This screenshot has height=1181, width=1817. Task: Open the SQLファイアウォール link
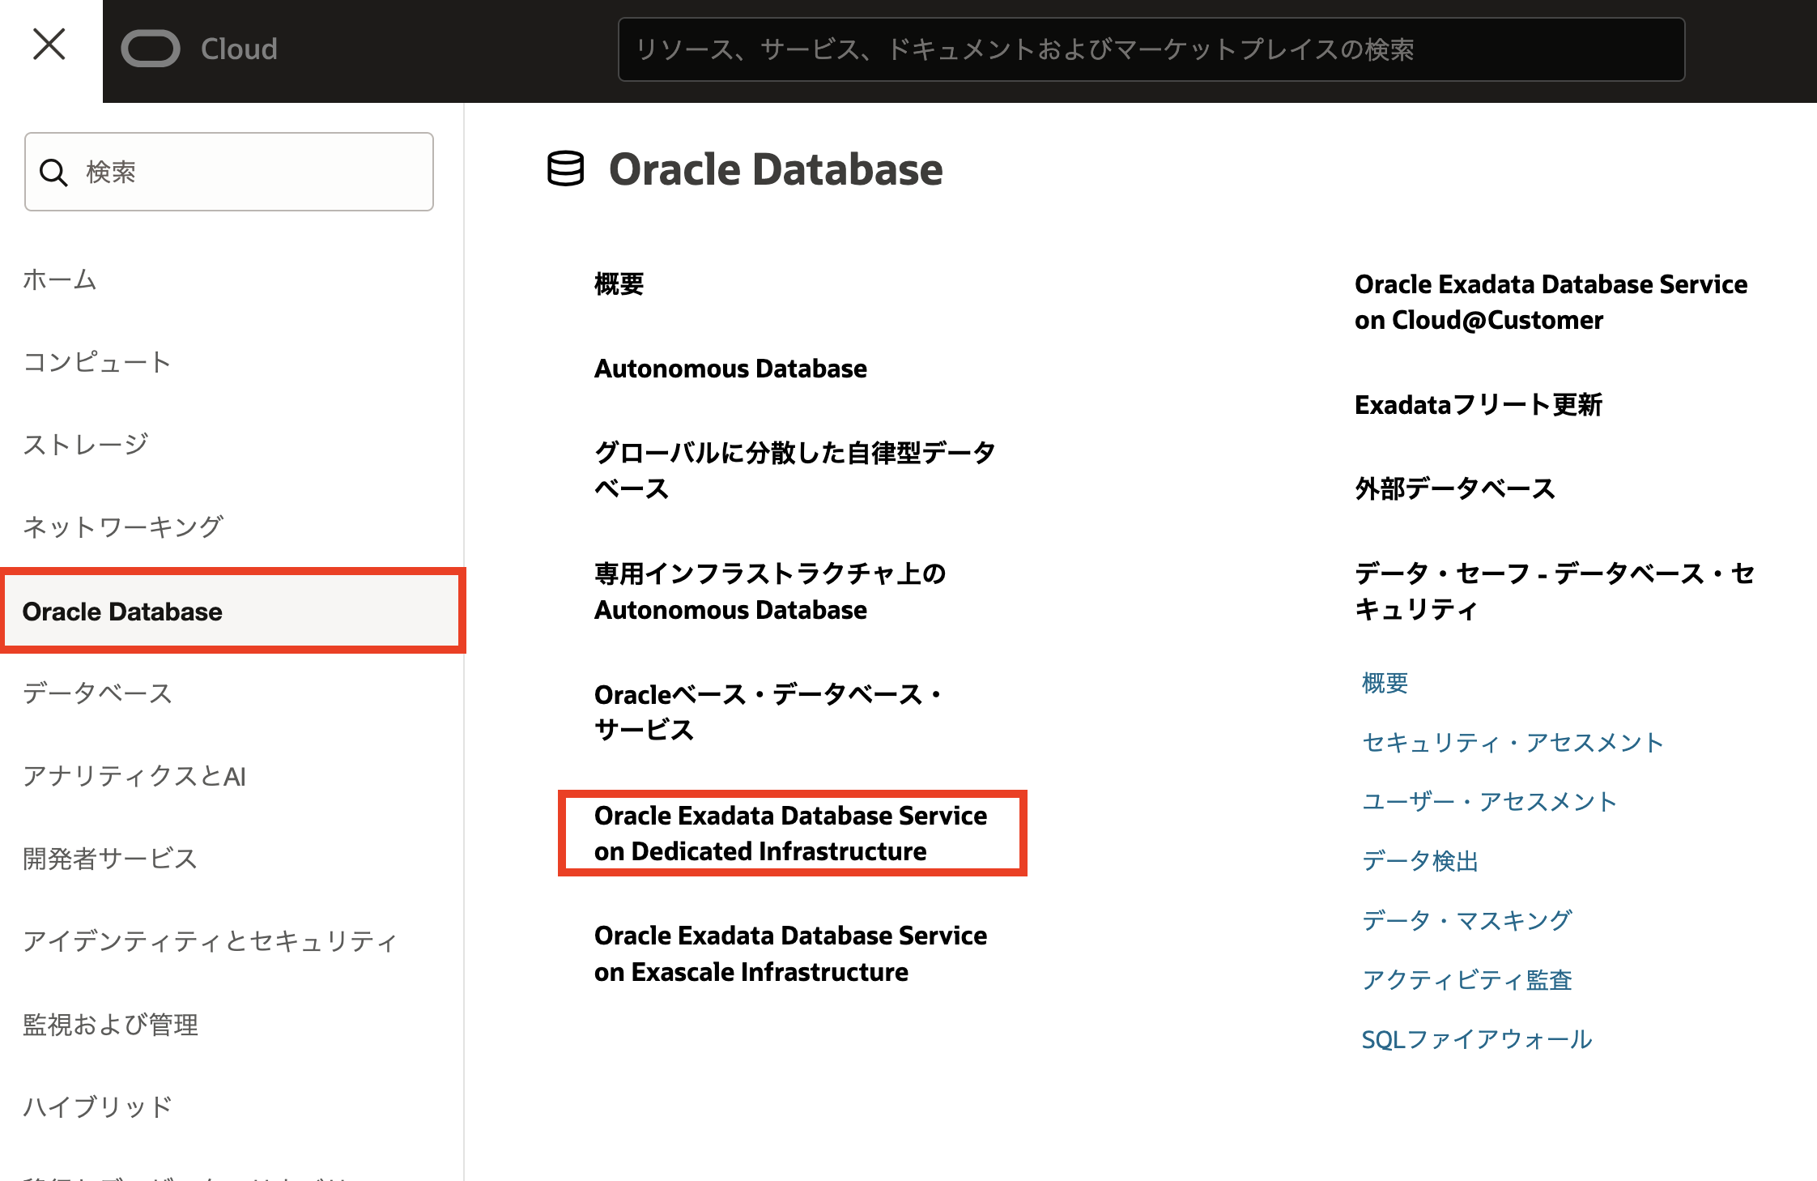tap(1477, 1039)
